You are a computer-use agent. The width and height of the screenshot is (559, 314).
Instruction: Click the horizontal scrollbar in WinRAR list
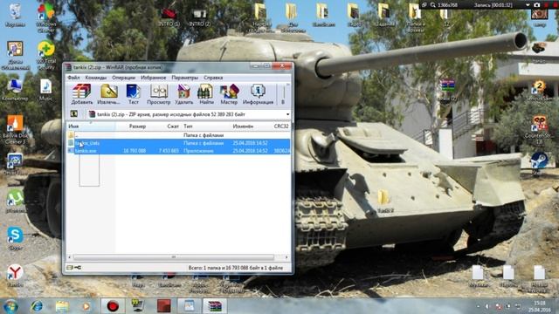[174, 256]
